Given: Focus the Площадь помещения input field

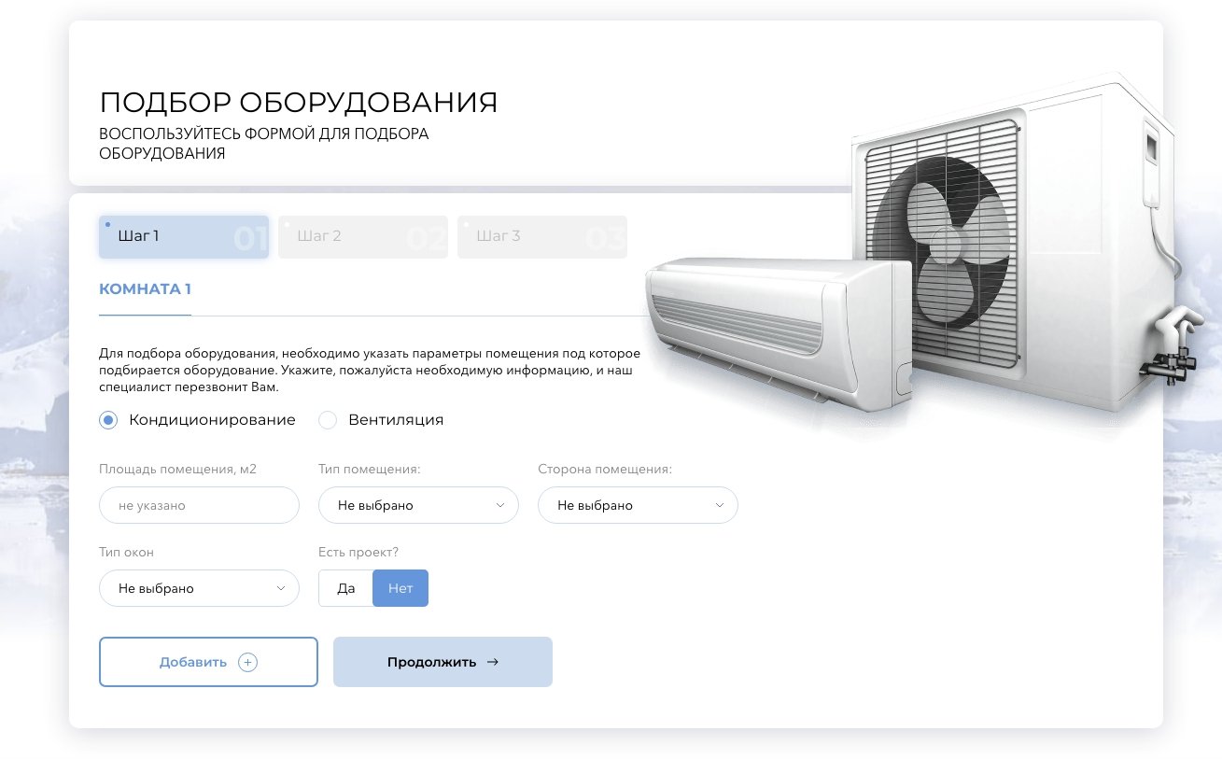Looking at the screenshot, I should [x=199, y=505].
